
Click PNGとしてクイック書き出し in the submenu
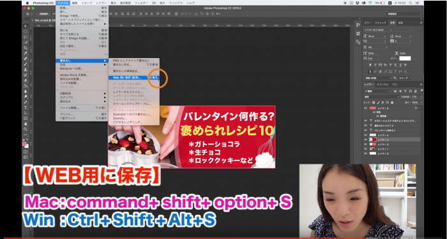pyautogui.click(x=131, y=61)
